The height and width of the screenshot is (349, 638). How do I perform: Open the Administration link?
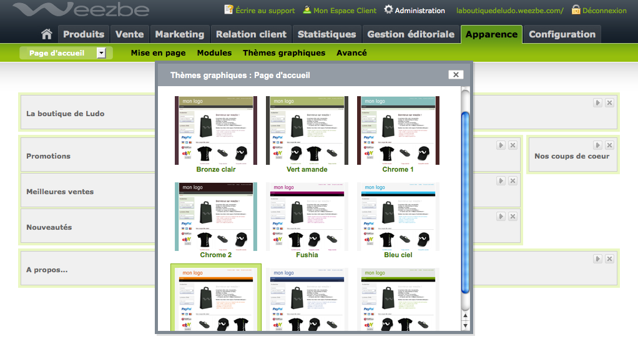pyautogui.click(x=420, y=11)
